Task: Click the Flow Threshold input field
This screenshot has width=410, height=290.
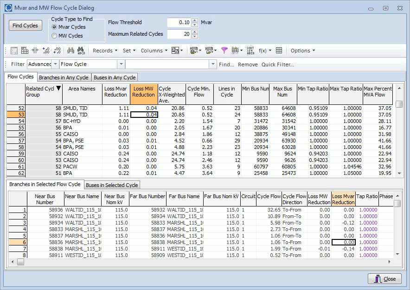Action: [x=179, y=22]
